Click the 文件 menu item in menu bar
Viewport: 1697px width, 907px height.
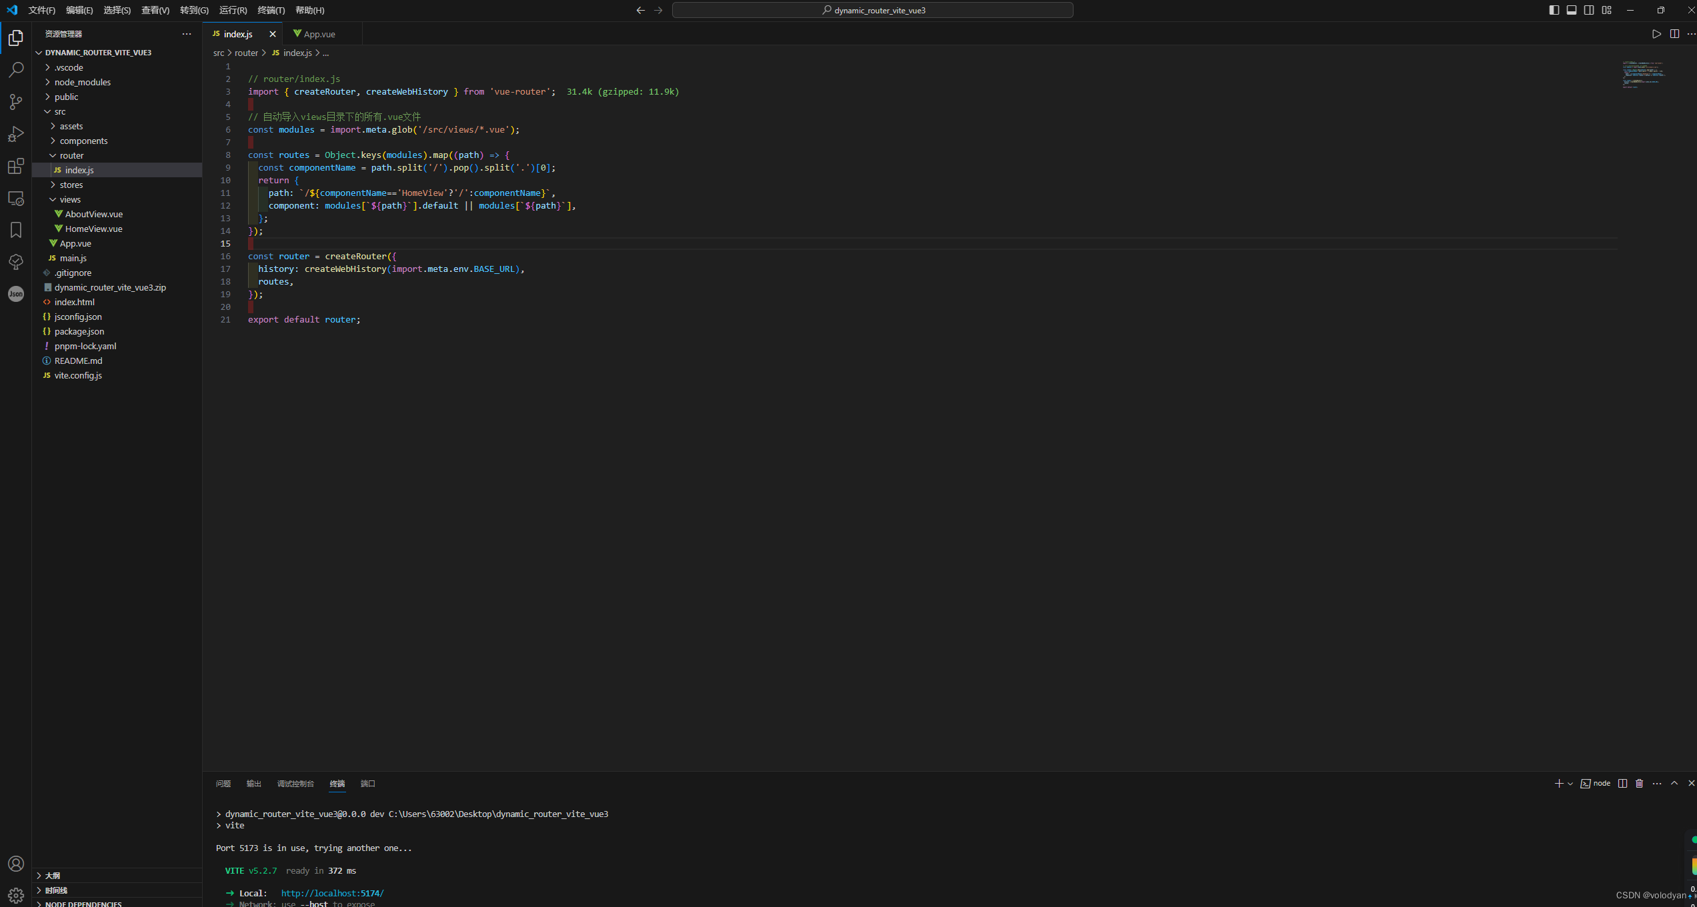point(41,10)
